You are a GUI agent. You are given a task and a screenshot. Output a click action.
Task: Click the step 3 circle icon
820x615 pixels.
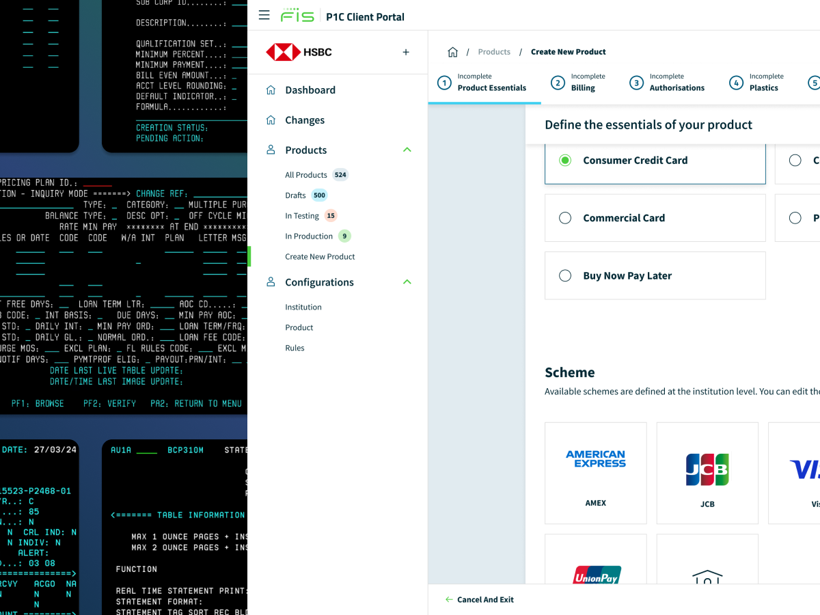[x=636, y=83]
